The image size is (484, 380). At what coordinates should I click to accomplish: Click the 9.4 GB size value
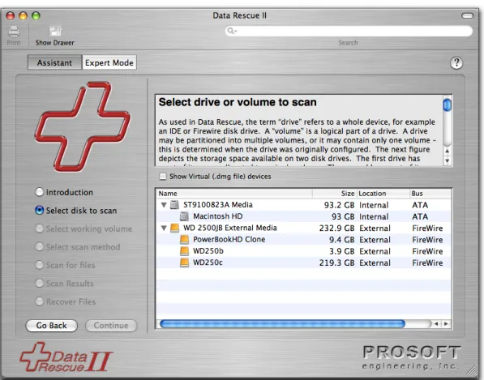pos(341,240)
